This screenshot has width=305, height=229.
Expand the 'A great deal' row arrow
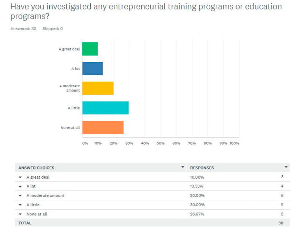(x=20, y=177)
